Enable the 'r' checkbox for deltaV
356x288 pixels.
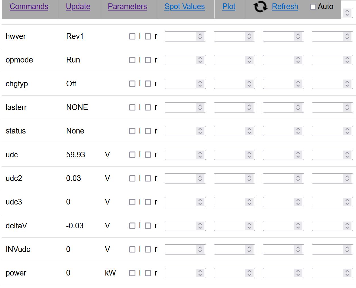[148, 226]
